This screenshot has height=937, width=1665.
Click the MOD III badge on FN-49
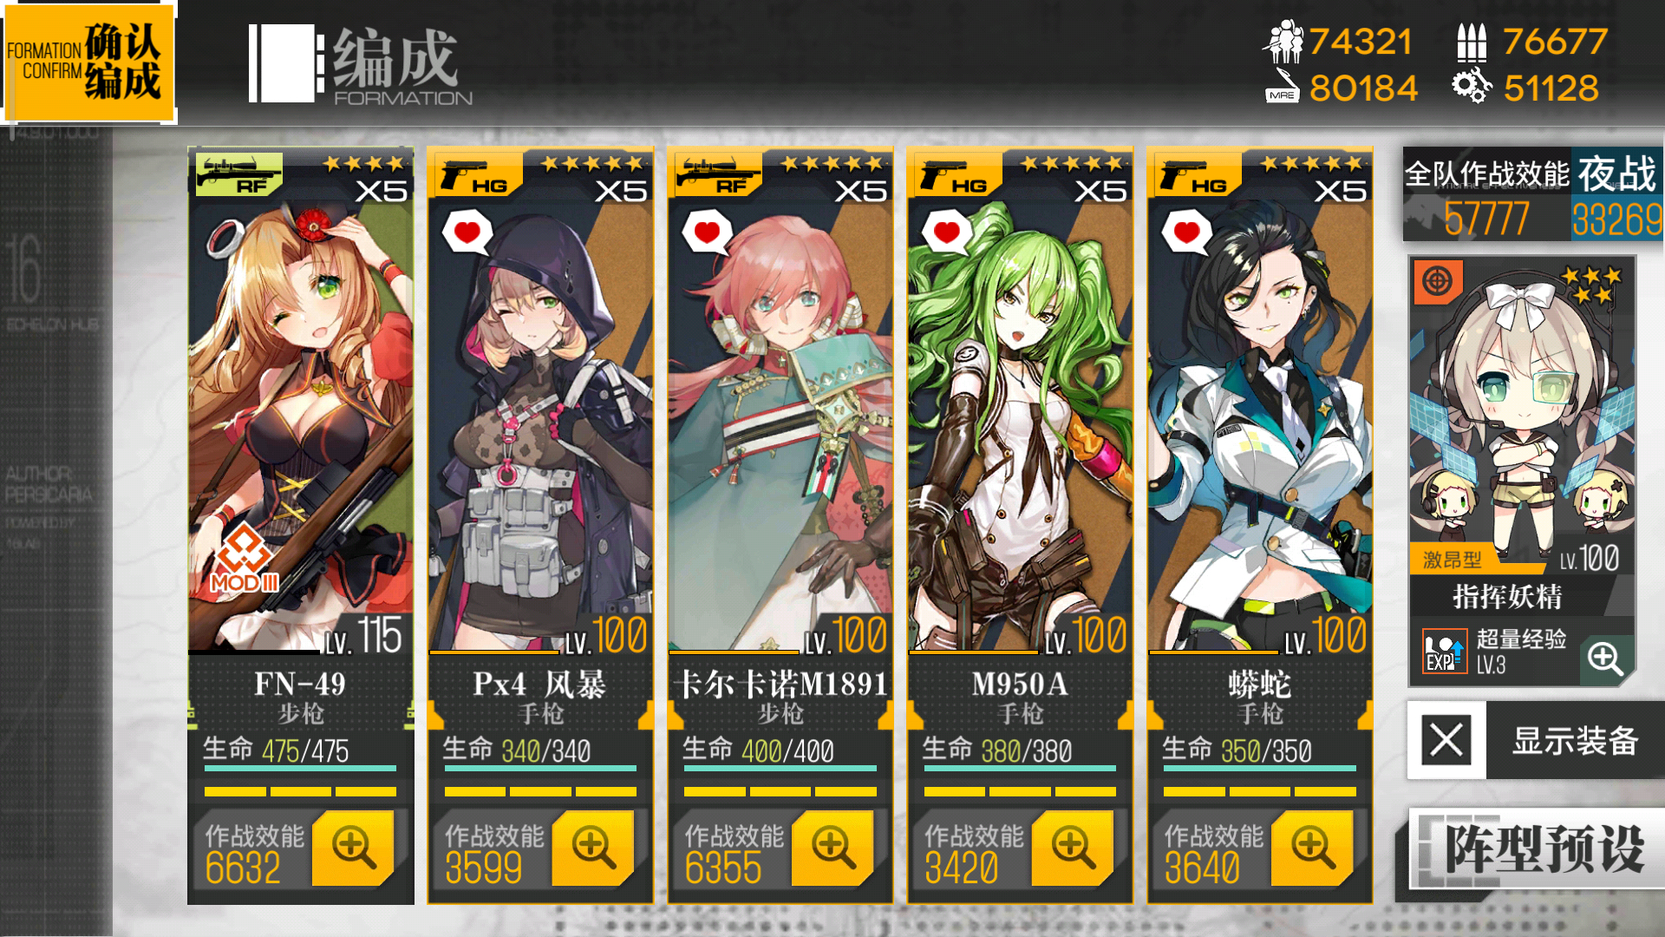245,560
